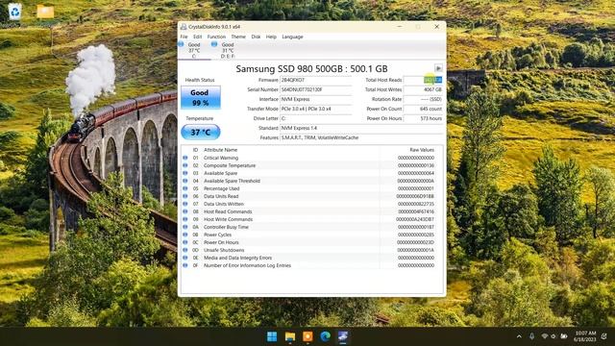Screen dimensions: 615x346
Task: Select the Data Units Written attribute name
Action: tap(224, 204)
